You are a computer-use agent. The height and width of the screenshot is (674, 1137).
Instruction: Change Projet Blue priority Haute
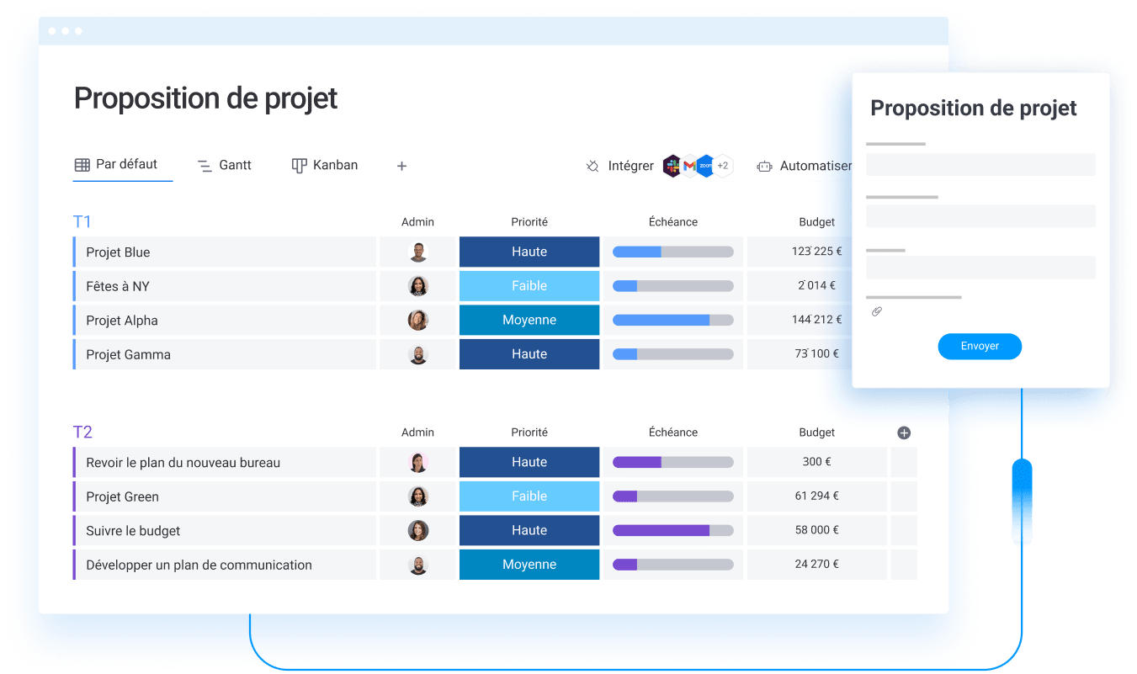click(529, 252)
